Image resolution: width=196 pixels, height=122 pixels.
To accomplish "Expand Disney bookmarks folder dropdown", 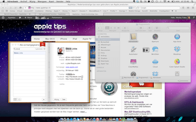I will [66, 11].
